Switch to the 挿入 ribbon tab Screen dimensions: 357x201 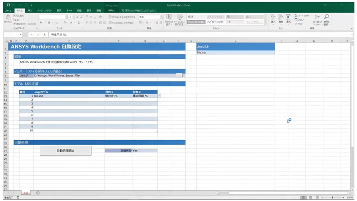30,11
